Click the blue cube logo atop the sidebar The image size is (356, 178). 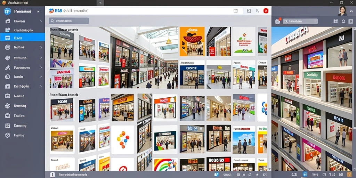[7, 11]
